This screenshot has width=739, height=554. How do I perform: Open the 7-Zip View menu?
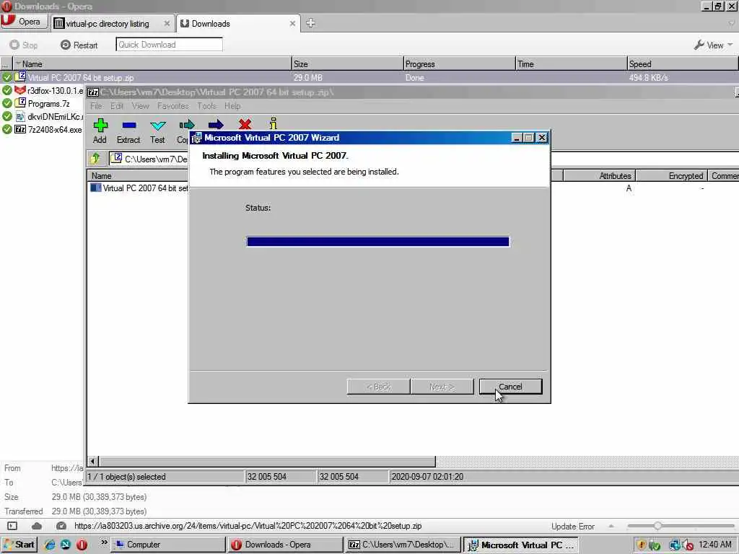tap(141, 106)
